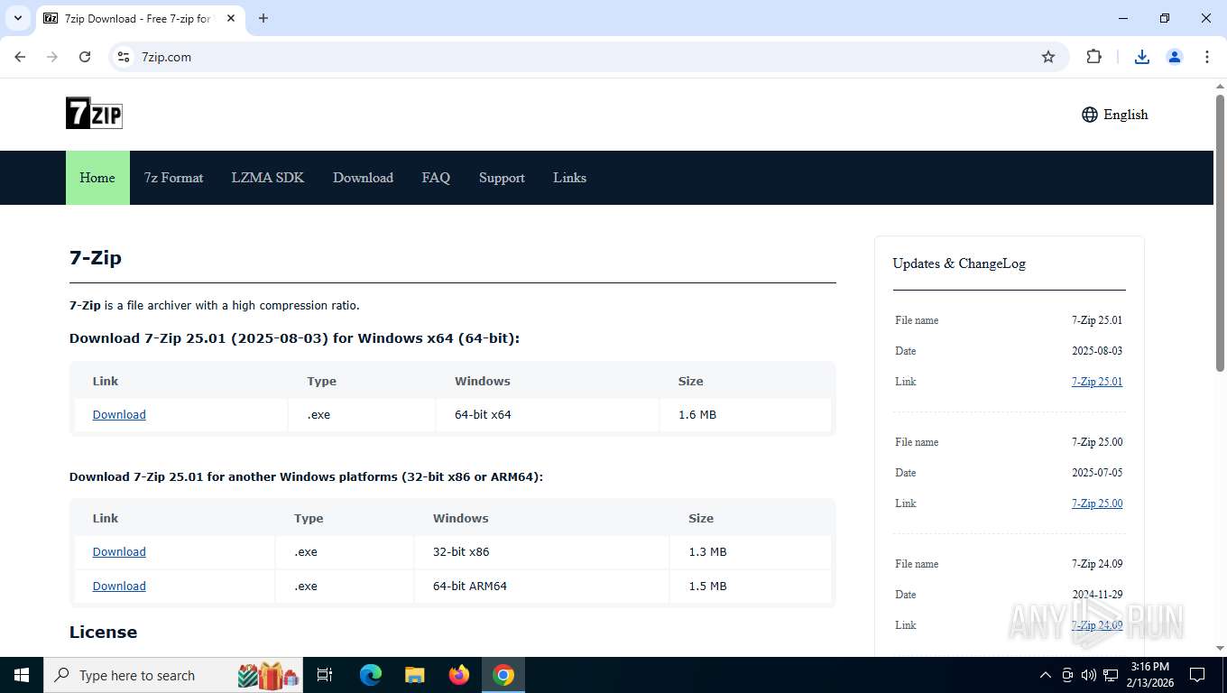
Task: Open the English language selector
Action: coord(1115,115)
